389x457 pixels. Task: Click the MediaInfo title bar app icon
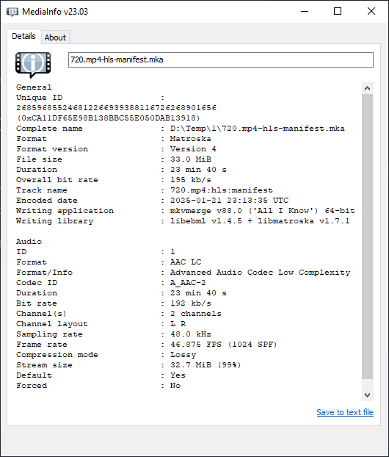[12, 12]
